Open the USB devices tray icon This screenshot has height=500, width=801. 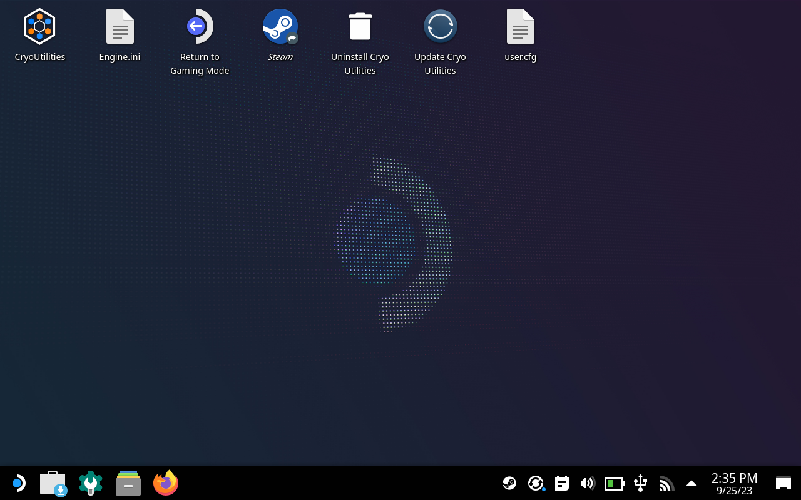[x=640, y=483]
